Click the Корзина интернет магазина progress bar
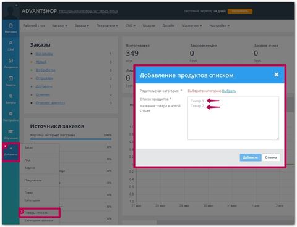This screenshot has width=297, height=227. pyautogui.click(x=71, y=139)
